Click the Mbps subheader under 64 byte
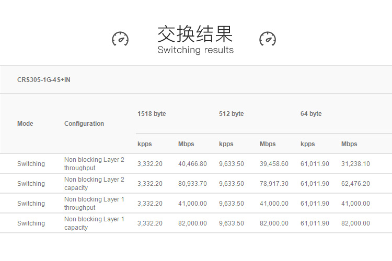Screen dimensions: 392x261 coord(349,144)
